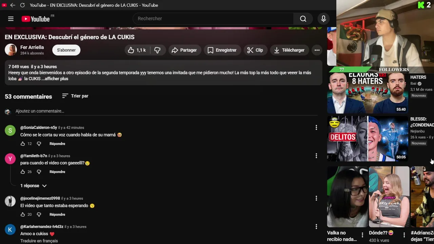The width and height of the screenshot is (434, 244).
Task: Open the DELITOS Blessd video thumbnail
Action: pos(368,139)
